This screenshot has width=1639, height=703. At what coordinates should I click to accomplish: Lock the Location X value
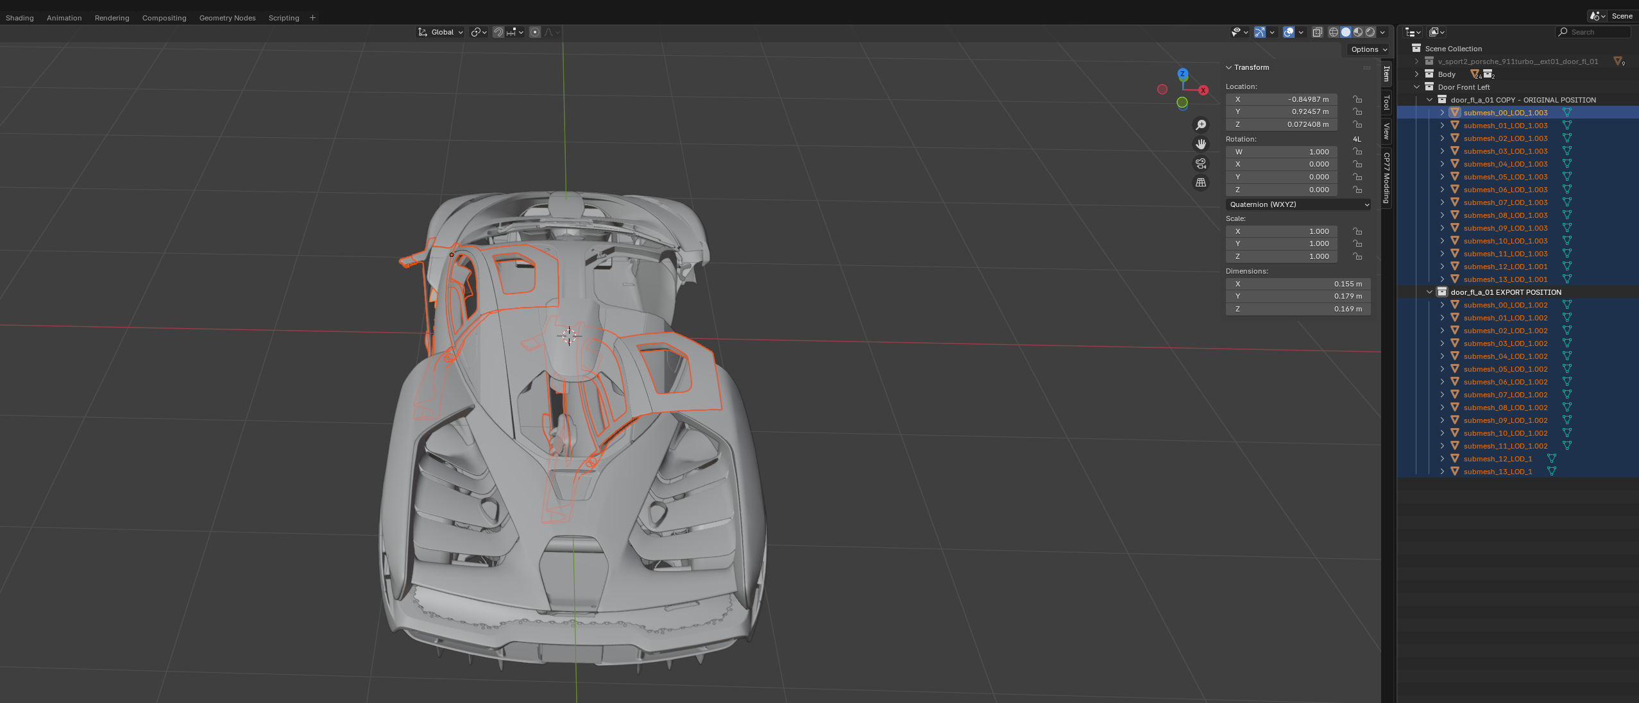coord(1357,99)
